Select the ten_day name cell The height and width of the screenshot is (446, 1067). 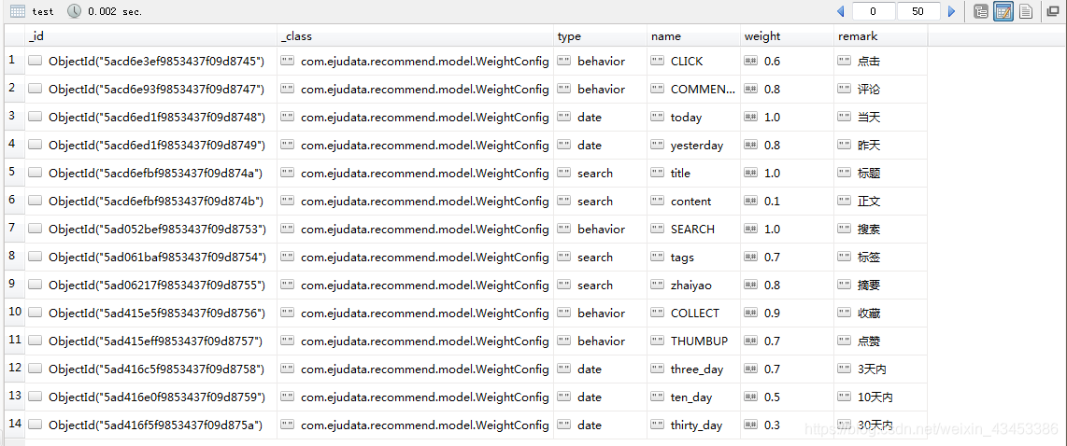pyautogui.click(x=693, y=397)
